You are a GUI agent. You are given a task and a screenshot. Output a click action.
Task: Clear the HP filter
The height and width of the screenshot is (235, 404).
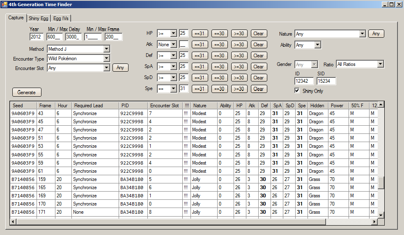click(x=258, y=34)
